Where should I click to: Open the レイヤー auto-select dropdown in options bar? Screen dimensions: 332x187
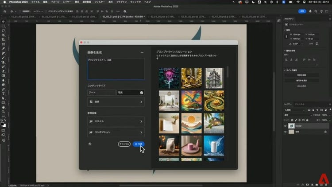(38, 11)
